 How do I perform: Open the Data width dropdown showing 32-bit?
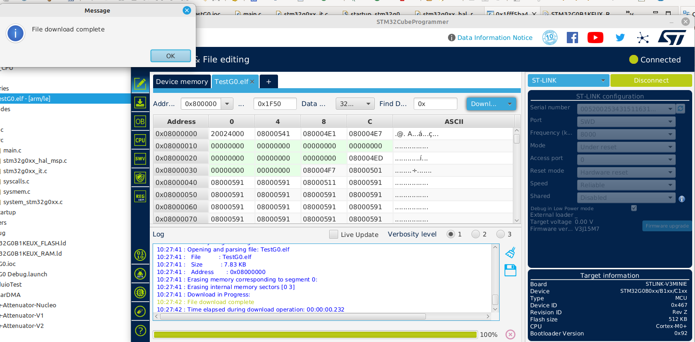[x=355, y=104]
